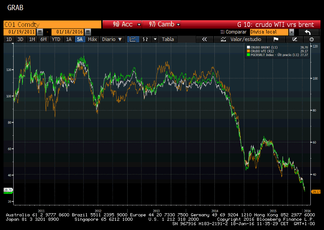
Task: Toggle the 5A time range
Action: tap(79, 39)
